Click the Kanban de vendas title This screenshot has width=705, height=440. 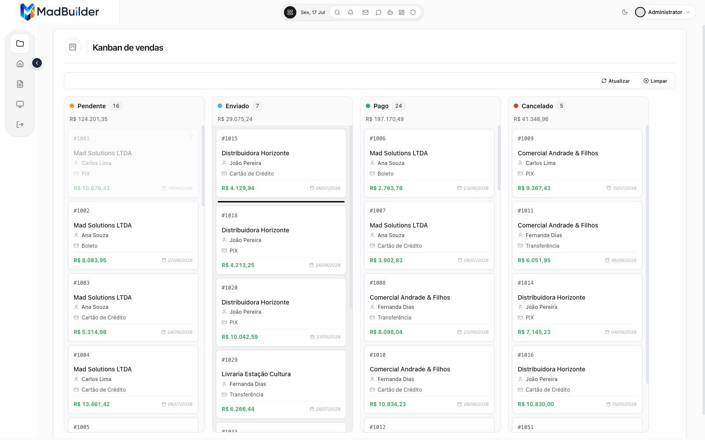(128, 48)
